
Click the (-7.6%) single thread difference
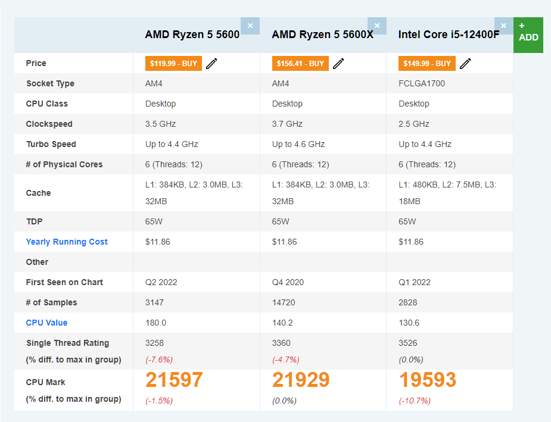159,360
